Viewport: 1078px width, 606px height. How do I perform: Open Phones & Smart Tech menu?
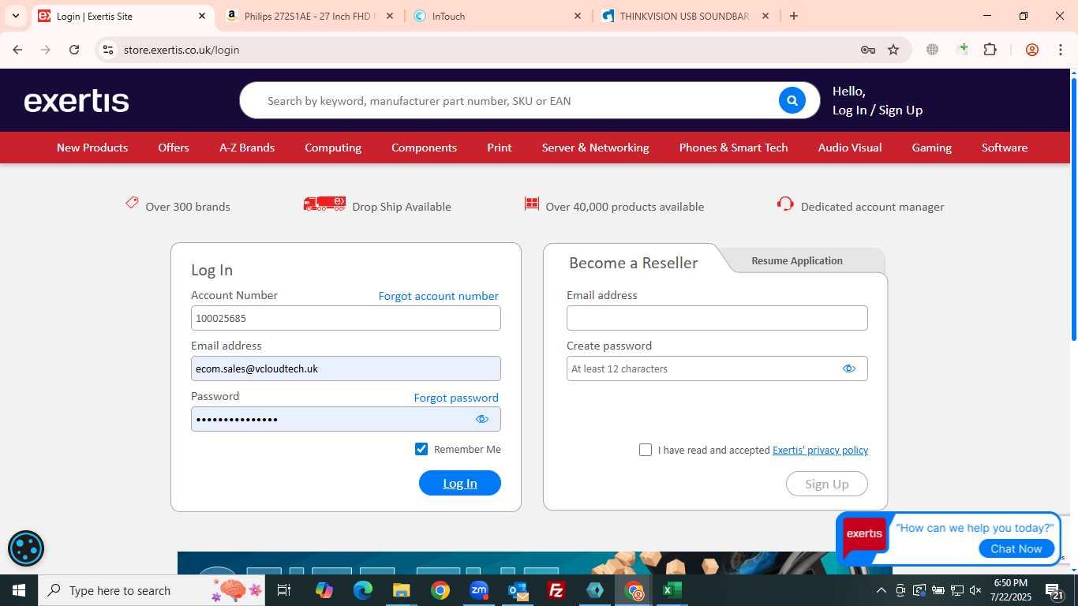point(734,148)
